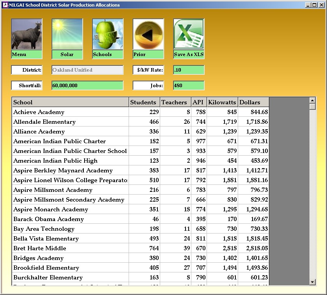The width and height of the screenshot is (327, 295).
Task: Go back with the Prior arrow icon
Action: 148,34
